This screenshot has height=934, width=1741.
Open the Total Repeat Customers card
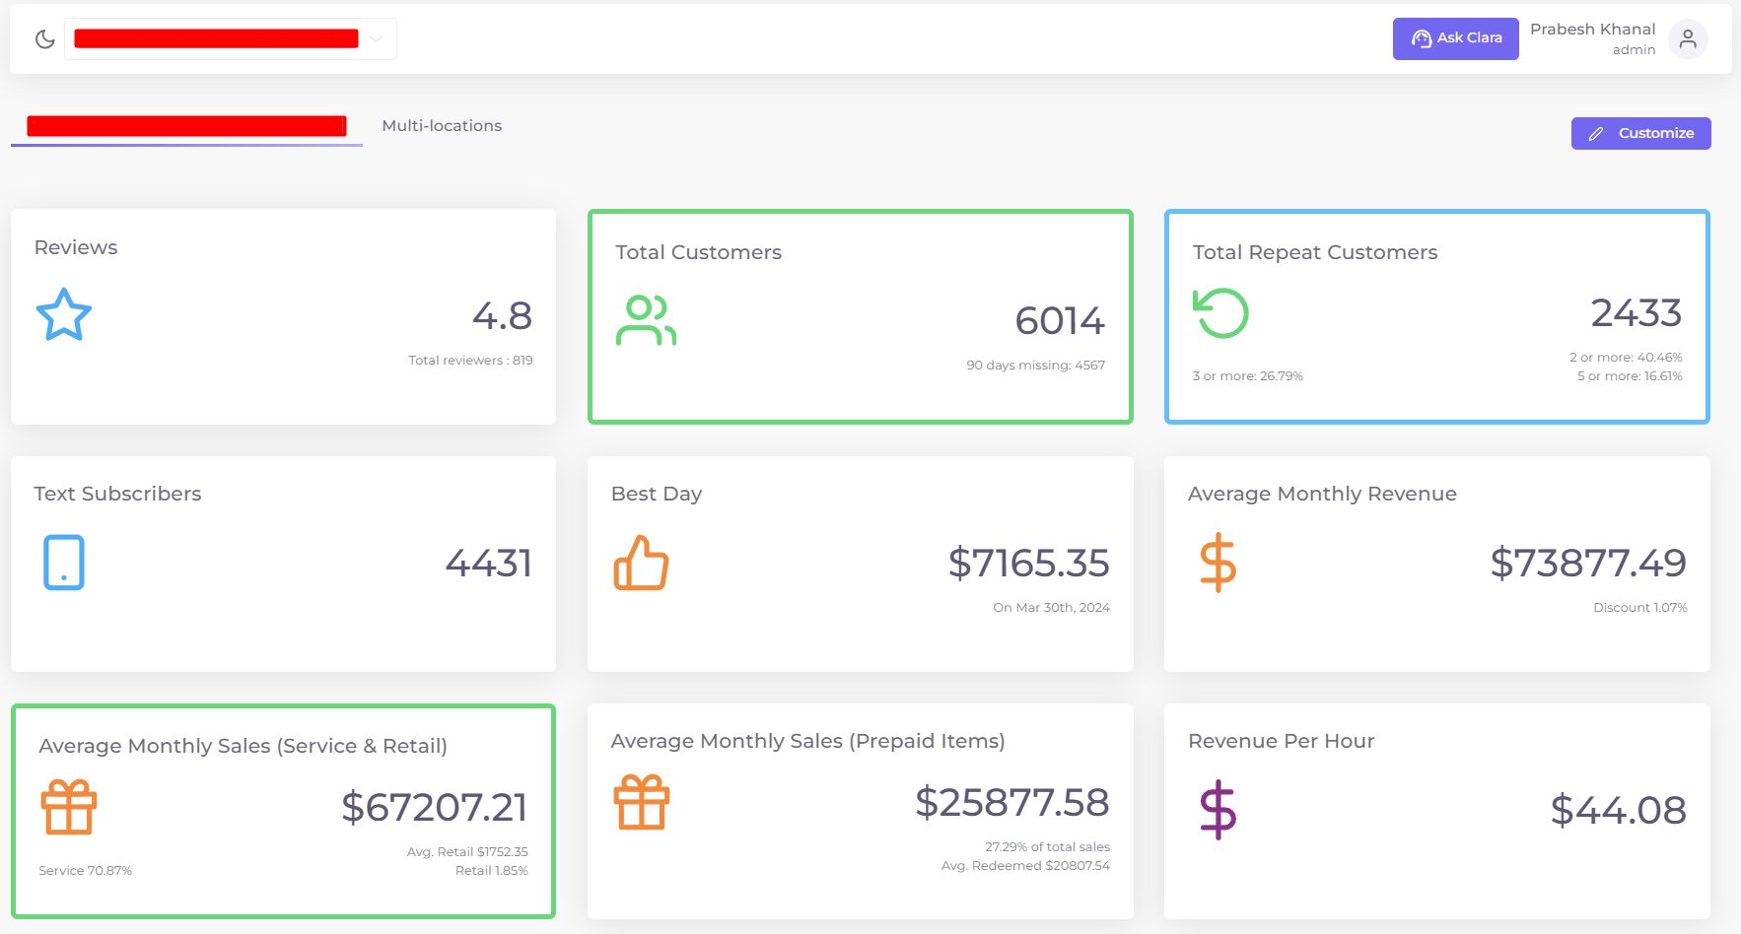[1436, 315]
